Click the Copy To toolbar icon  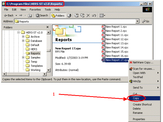click(x=82, y=16)
